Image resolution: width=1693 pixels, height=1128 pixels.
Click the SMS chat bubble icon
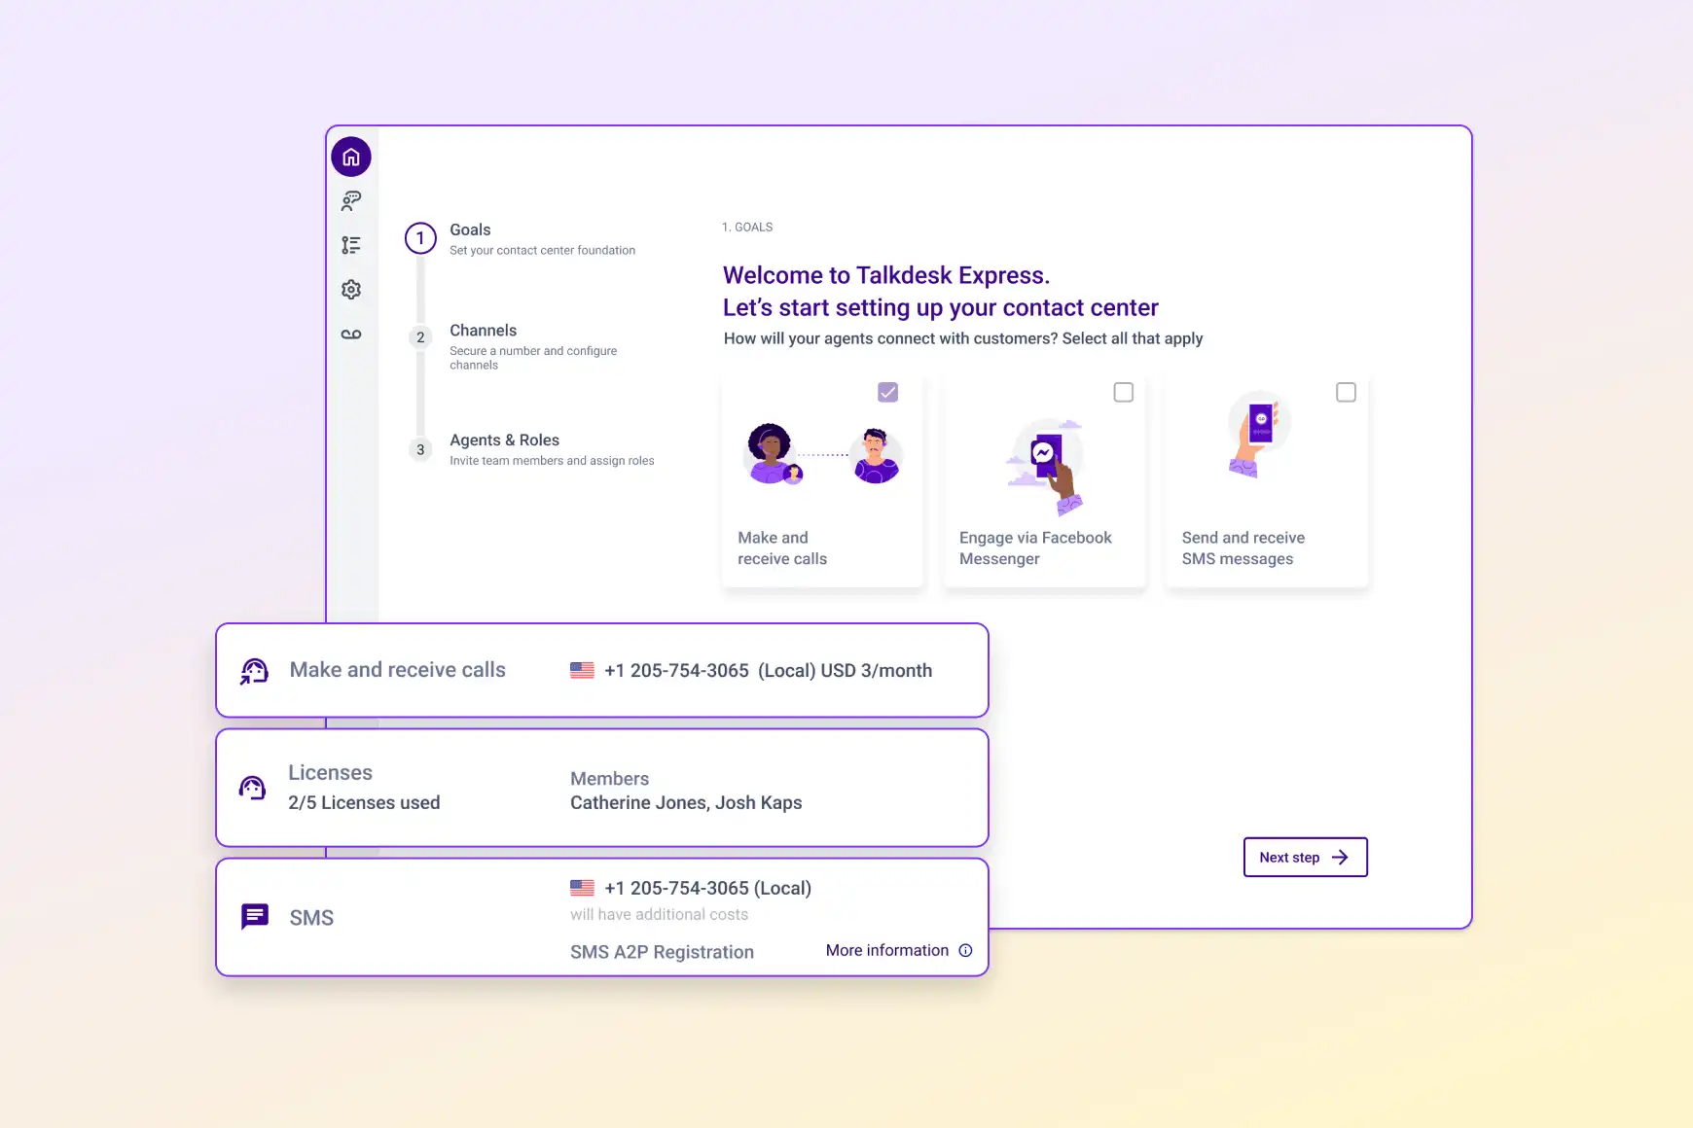tap(254, 916)
